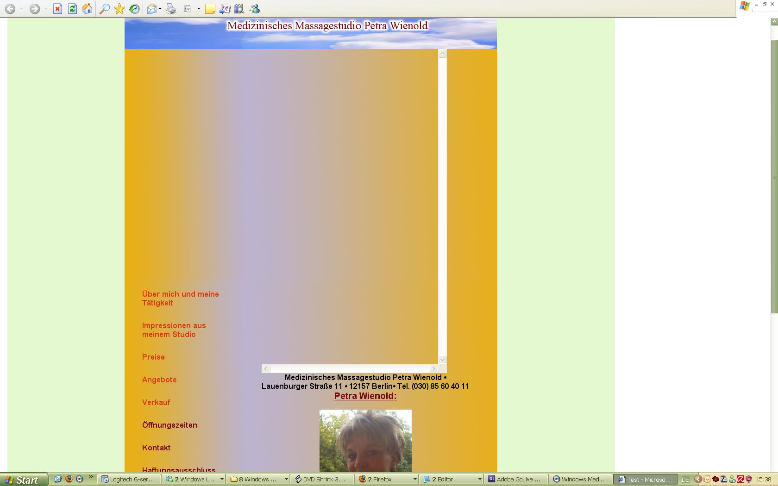Open the Edit icon dropdown arrow
Viewport: 778px width, 486px height.
point(199,9)
